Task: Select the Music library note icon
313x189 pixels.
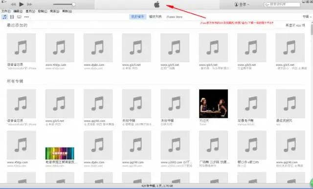Action: click(x=4, y=17)
